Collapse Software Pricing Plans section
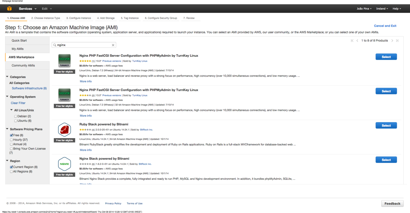This screenshot has height=213, width=410. click(x=7, y=129)
